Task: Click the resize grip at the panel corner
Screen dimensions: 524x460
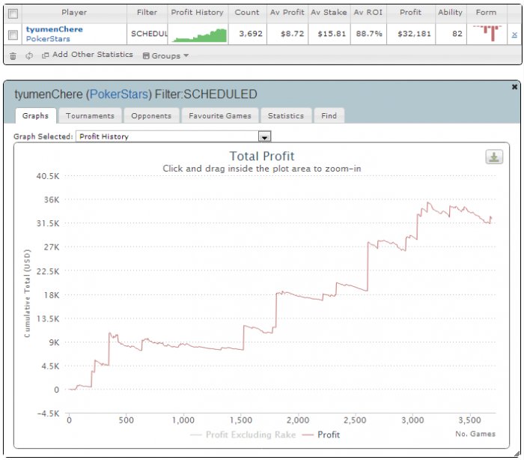Action: [517, 454]
